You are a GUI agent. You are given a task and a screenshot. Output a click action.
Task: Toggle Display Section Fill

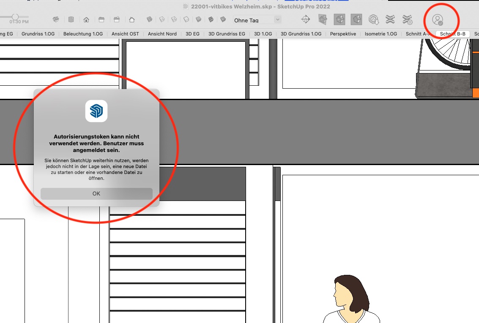356,19
